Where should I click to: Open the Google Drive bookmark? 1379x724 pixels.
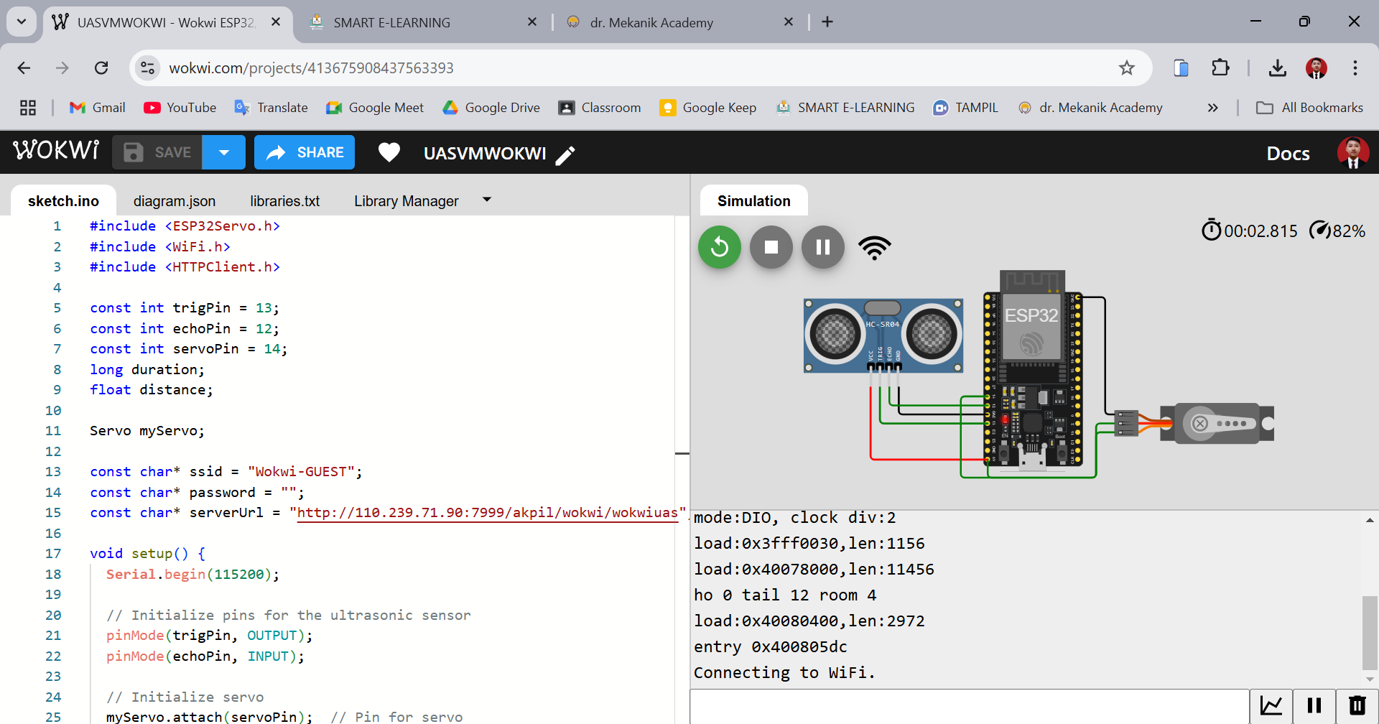click(x=491, y=108)
